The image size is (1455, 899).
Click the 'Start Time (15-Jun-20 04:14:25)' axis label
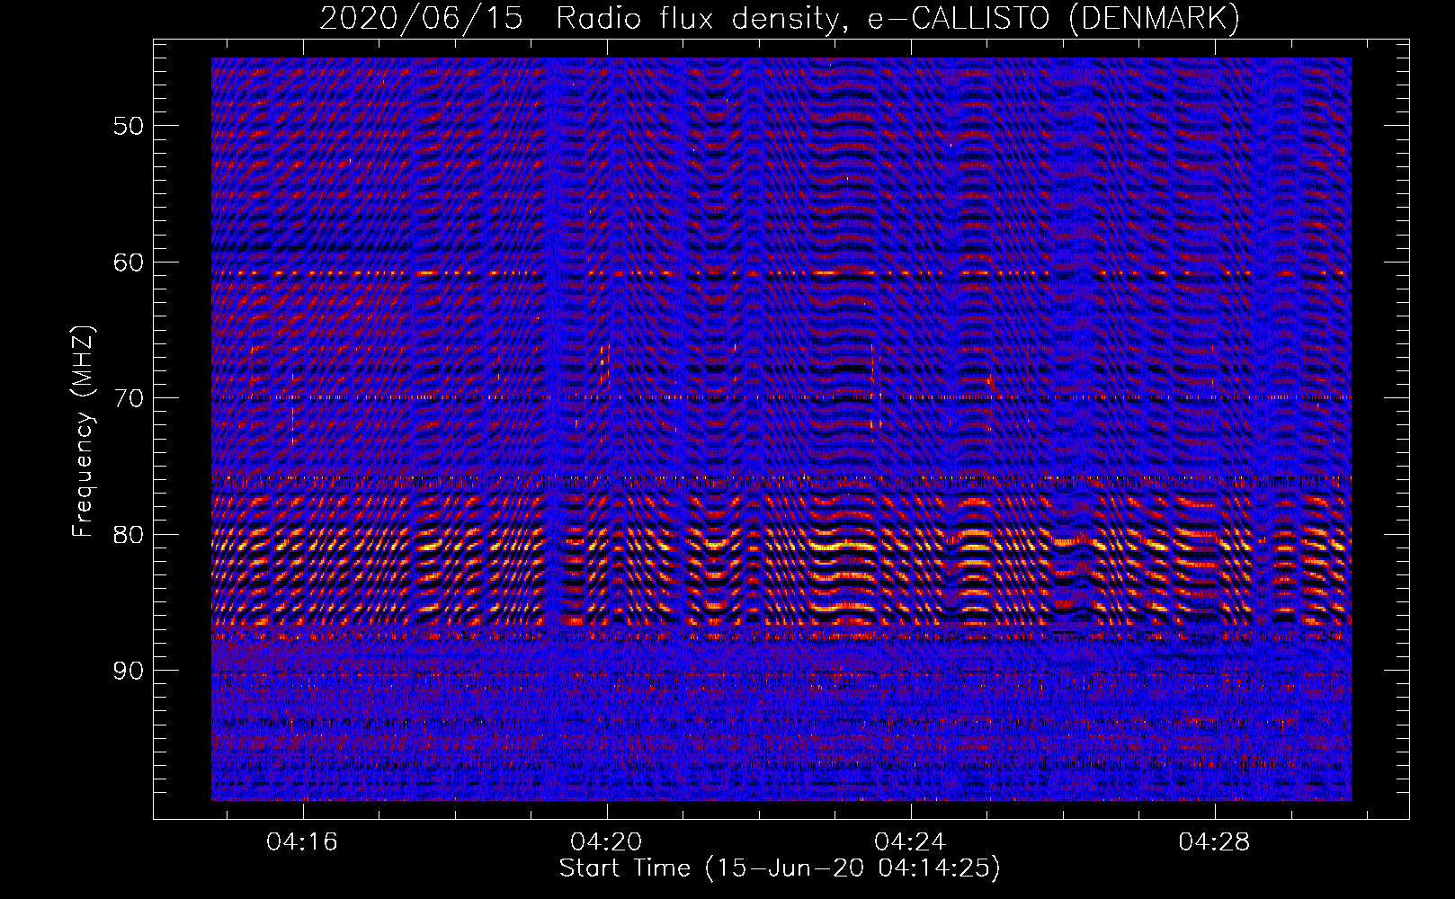pos(780,868)
